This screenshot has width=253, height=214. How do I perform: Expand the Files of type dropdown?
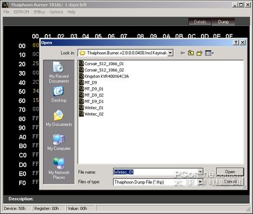click(200, 182)
